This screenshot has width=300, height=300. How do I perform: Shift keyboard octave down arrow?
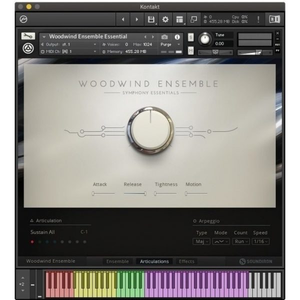(x=23, y=290)
